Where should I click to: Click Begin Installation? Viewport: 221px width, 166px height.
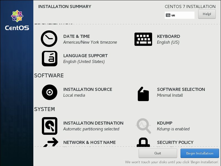[x=200, y=153]
